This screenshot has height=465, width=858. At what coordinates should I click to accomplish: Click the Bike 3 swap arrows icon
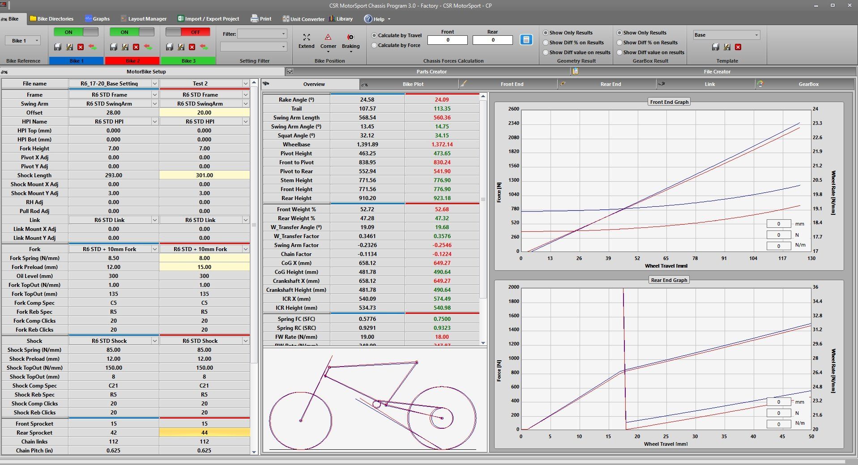tap(204, 47)
